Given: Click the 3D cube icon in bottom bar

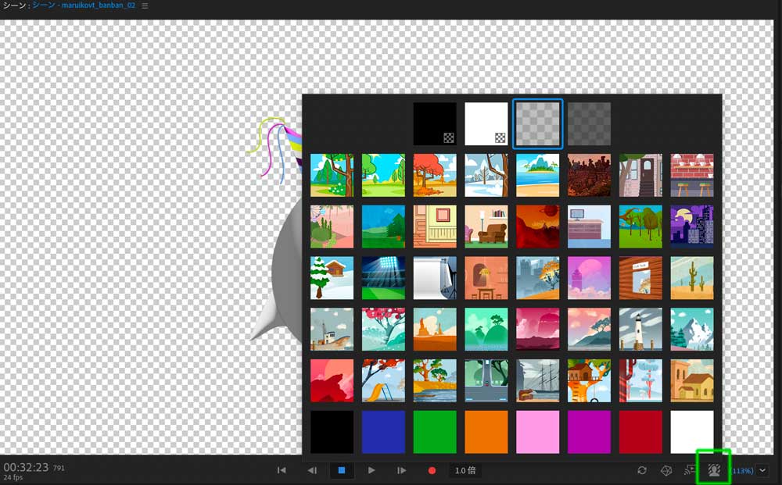Looking at the screenshot, I should (666, 470).
